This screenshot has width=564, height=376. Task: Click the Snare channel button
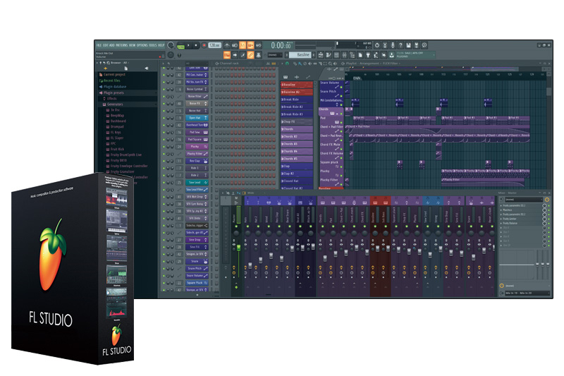click(x=197, y=261)
